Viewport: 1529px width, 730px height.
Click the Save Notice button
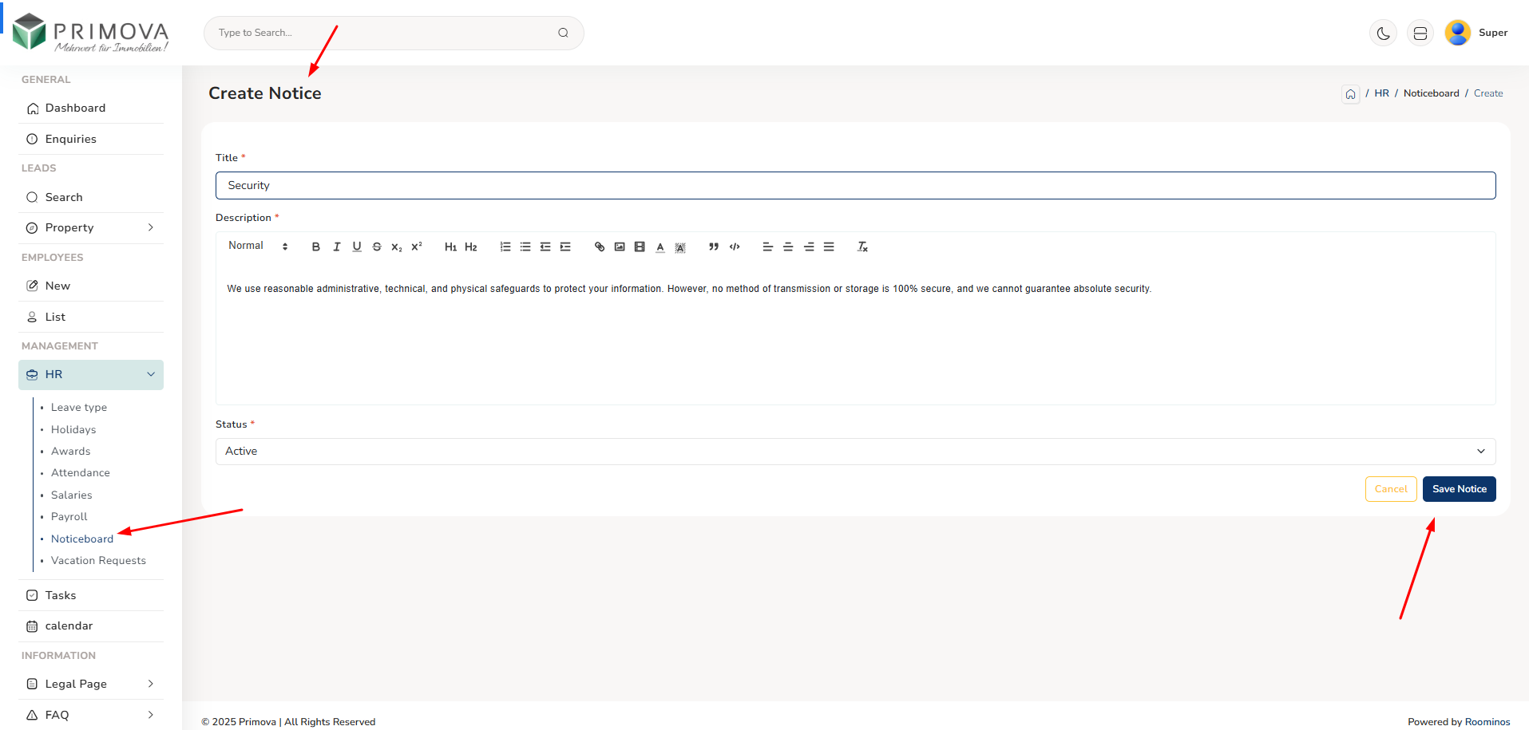(x=1459, y=489)
